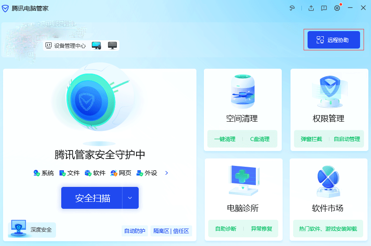Start the 安全扫描 security scan
Image resolution: width=371 pixels, height=246 pixels.
(x=92, y=198)
